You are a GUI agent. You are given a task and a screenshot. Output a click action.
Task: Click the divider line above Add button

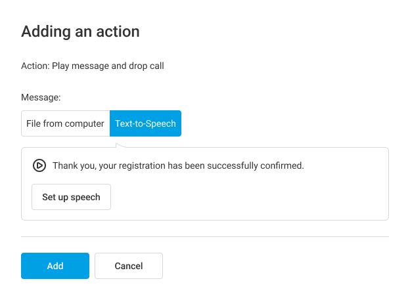(x=205, y=236)
